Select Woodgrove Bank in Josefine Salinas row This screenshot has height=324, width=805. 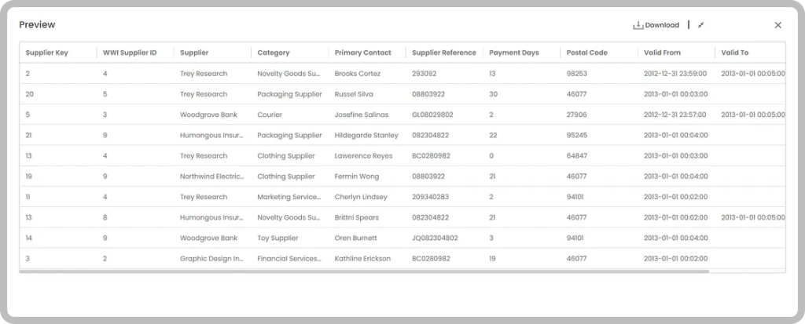(x=208, y=115)
